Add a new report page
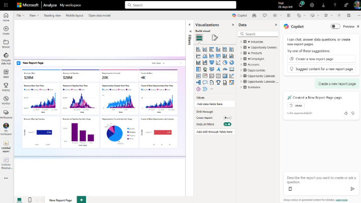Screen dimensions: 361x203 pos(81,200)
